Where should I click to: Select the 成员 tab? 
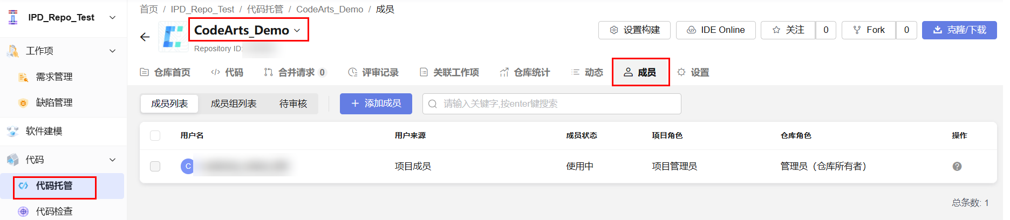[x=640, y=72]
